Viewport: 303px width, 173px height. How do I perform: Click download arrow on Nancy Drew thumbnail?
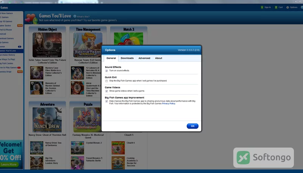pyautogui.click(x=48, y=120)
